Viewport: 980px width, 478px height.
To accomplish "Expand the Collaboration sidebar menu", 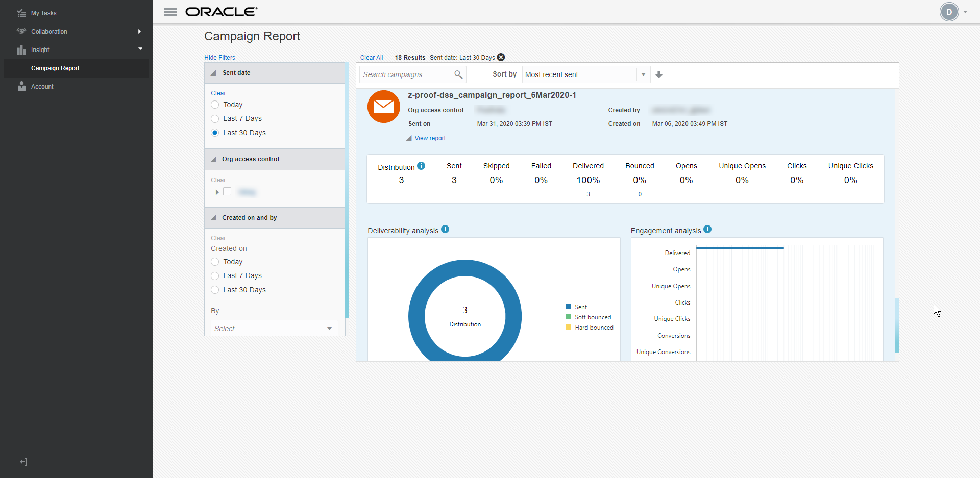I will (49, 31).
